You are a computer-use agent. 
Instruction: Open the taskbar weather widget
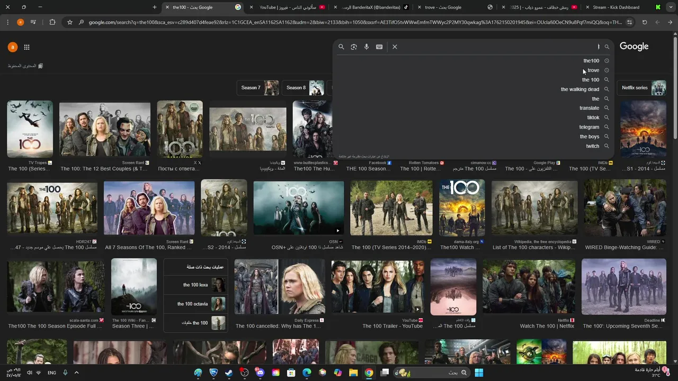[652, 372]
